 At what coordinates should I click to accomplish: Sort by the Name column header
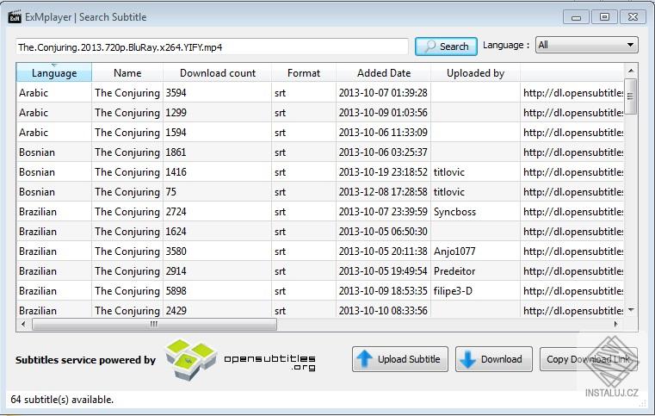point(127,72)
